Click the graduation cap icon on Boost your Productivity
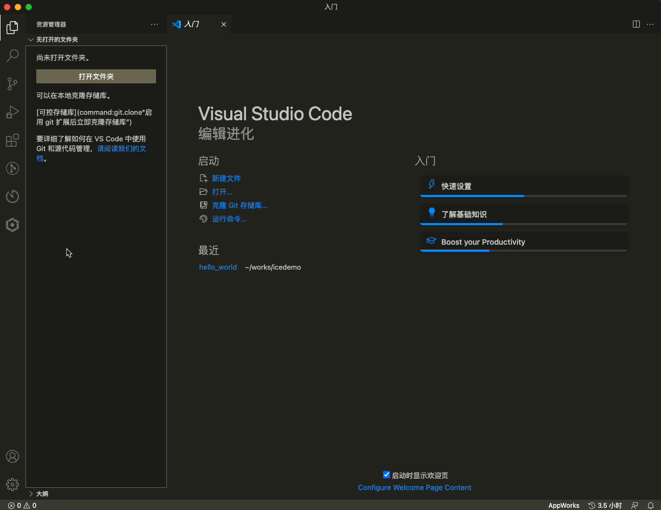 (431, 241)
